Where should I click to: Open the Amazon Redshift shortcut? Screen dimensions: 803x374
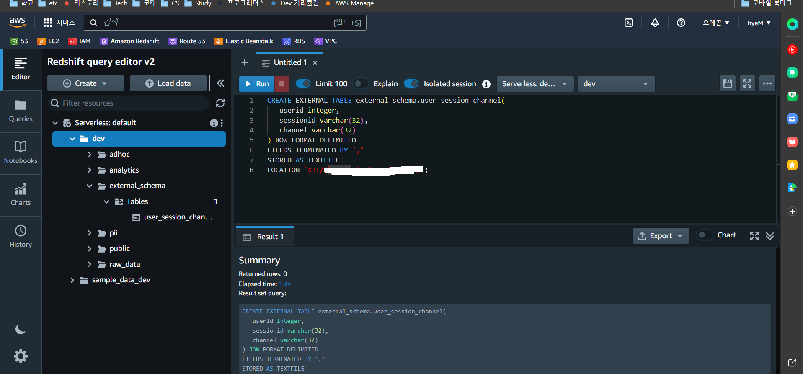pos(129,41)
